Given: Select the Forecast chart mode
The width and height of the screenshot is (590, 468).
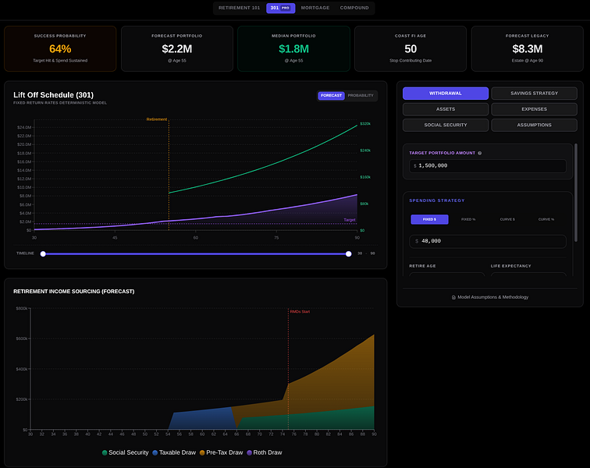Looking at the screenshot, I should point(331,96).
